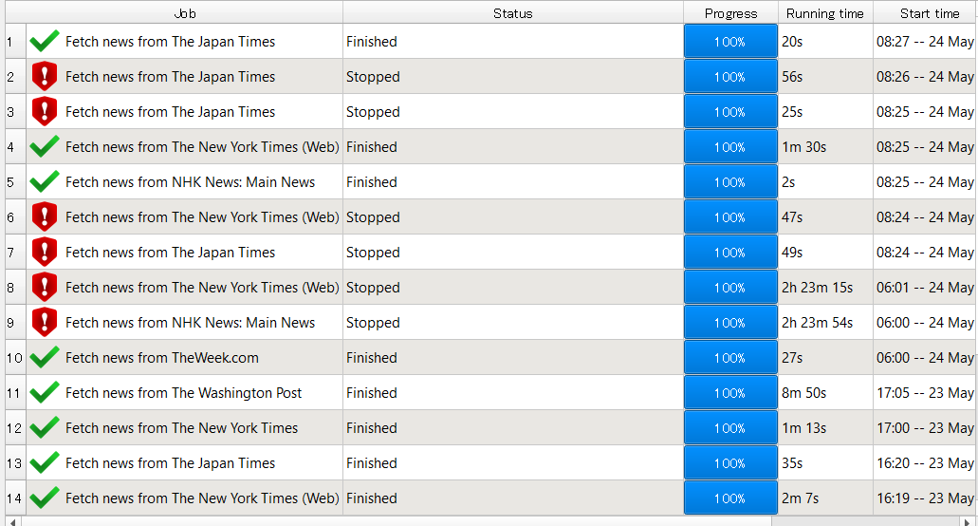Click the Progress column header
Viewport: 978px width, 526px height.
click(730, 13)
